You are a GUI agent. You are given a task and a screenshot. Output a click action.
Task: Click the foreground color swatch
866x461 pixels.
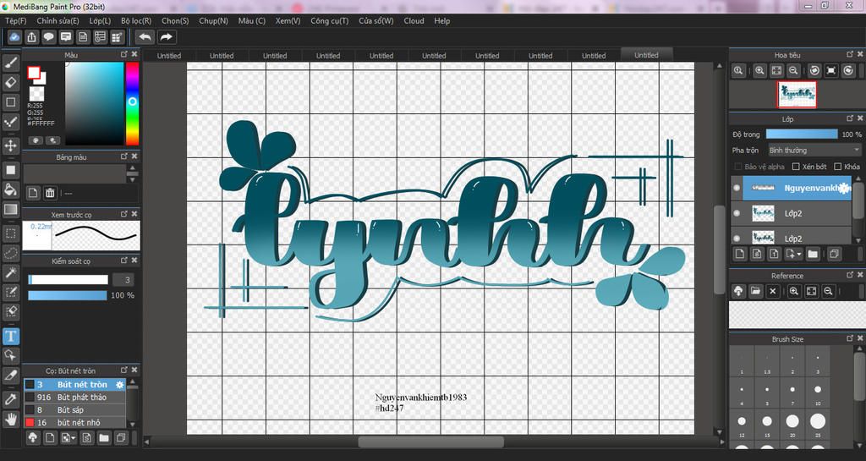coord(34,73)
